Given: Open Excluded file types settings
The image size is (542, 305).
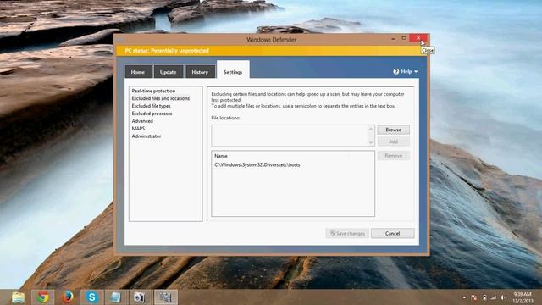Looking at the screenshot, I should (x=151, y=106).
